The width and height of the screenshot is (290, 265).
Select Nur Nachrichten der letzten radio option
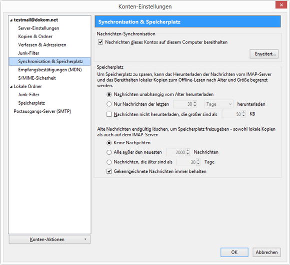[x=109, y=104]
